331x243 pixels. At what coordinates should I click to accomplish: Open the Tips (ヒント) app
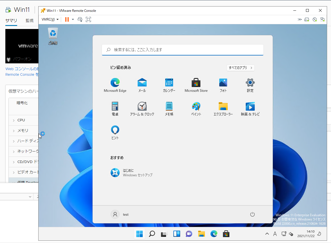115,132
